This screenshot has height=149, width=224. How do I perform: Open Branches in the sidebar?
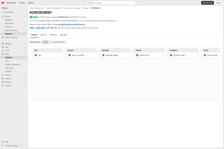point(14,27)
